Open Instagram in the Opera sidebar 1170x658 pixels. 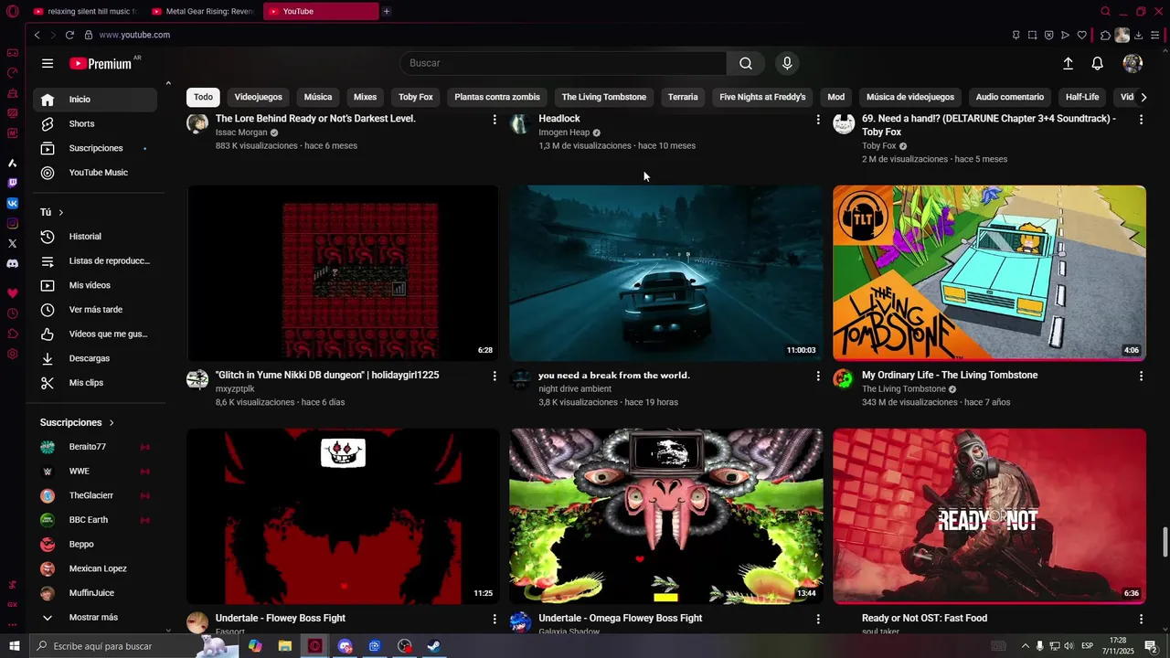pos(13,223)
